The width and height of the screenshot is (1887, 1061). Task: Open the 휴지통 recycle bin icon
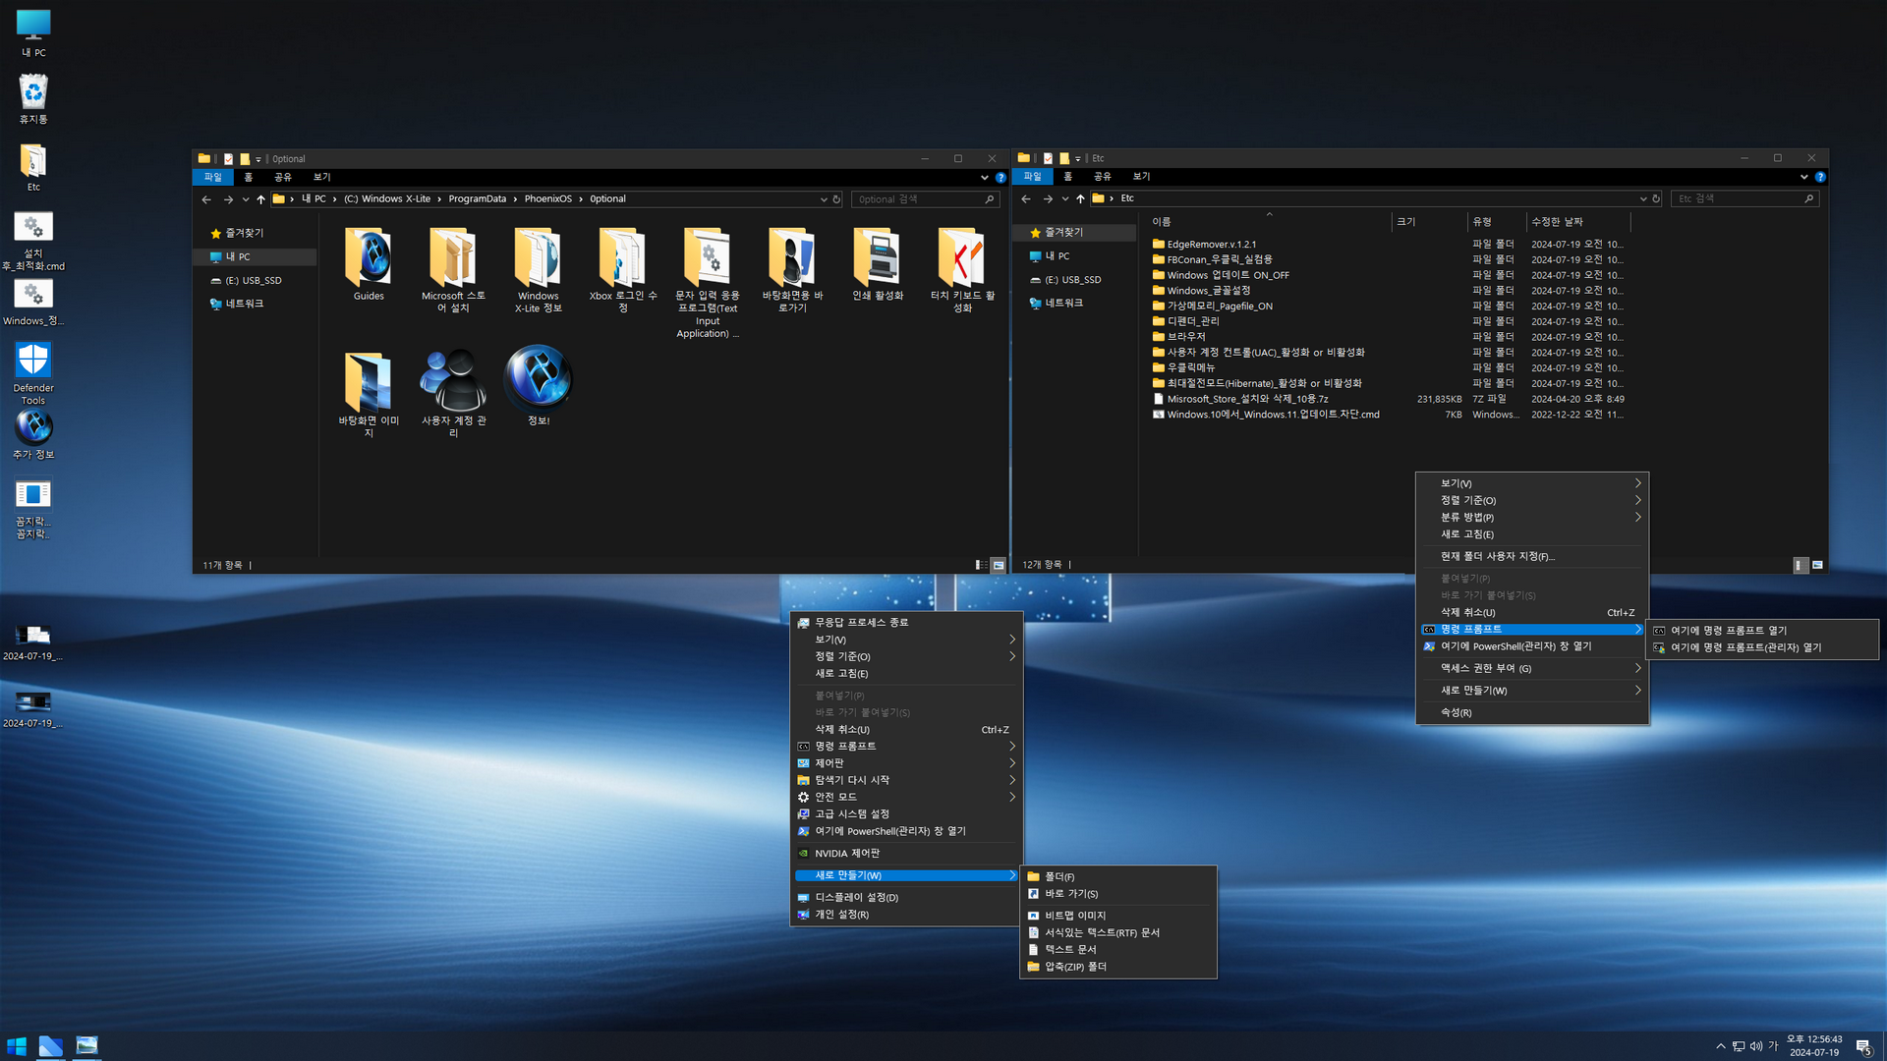click(33, 93)
